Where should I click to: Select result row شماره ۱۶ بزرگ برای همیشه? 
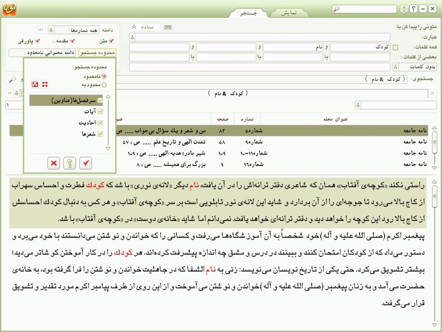[x=273, y=165]
